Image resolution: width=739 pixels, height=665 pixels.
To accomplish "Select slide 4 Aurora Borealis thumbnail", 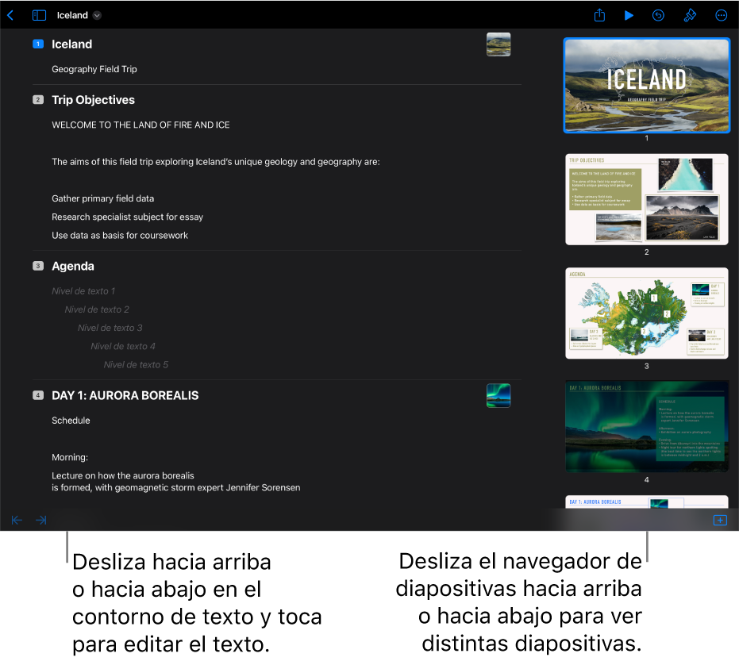I will click(x=647, y=427).
